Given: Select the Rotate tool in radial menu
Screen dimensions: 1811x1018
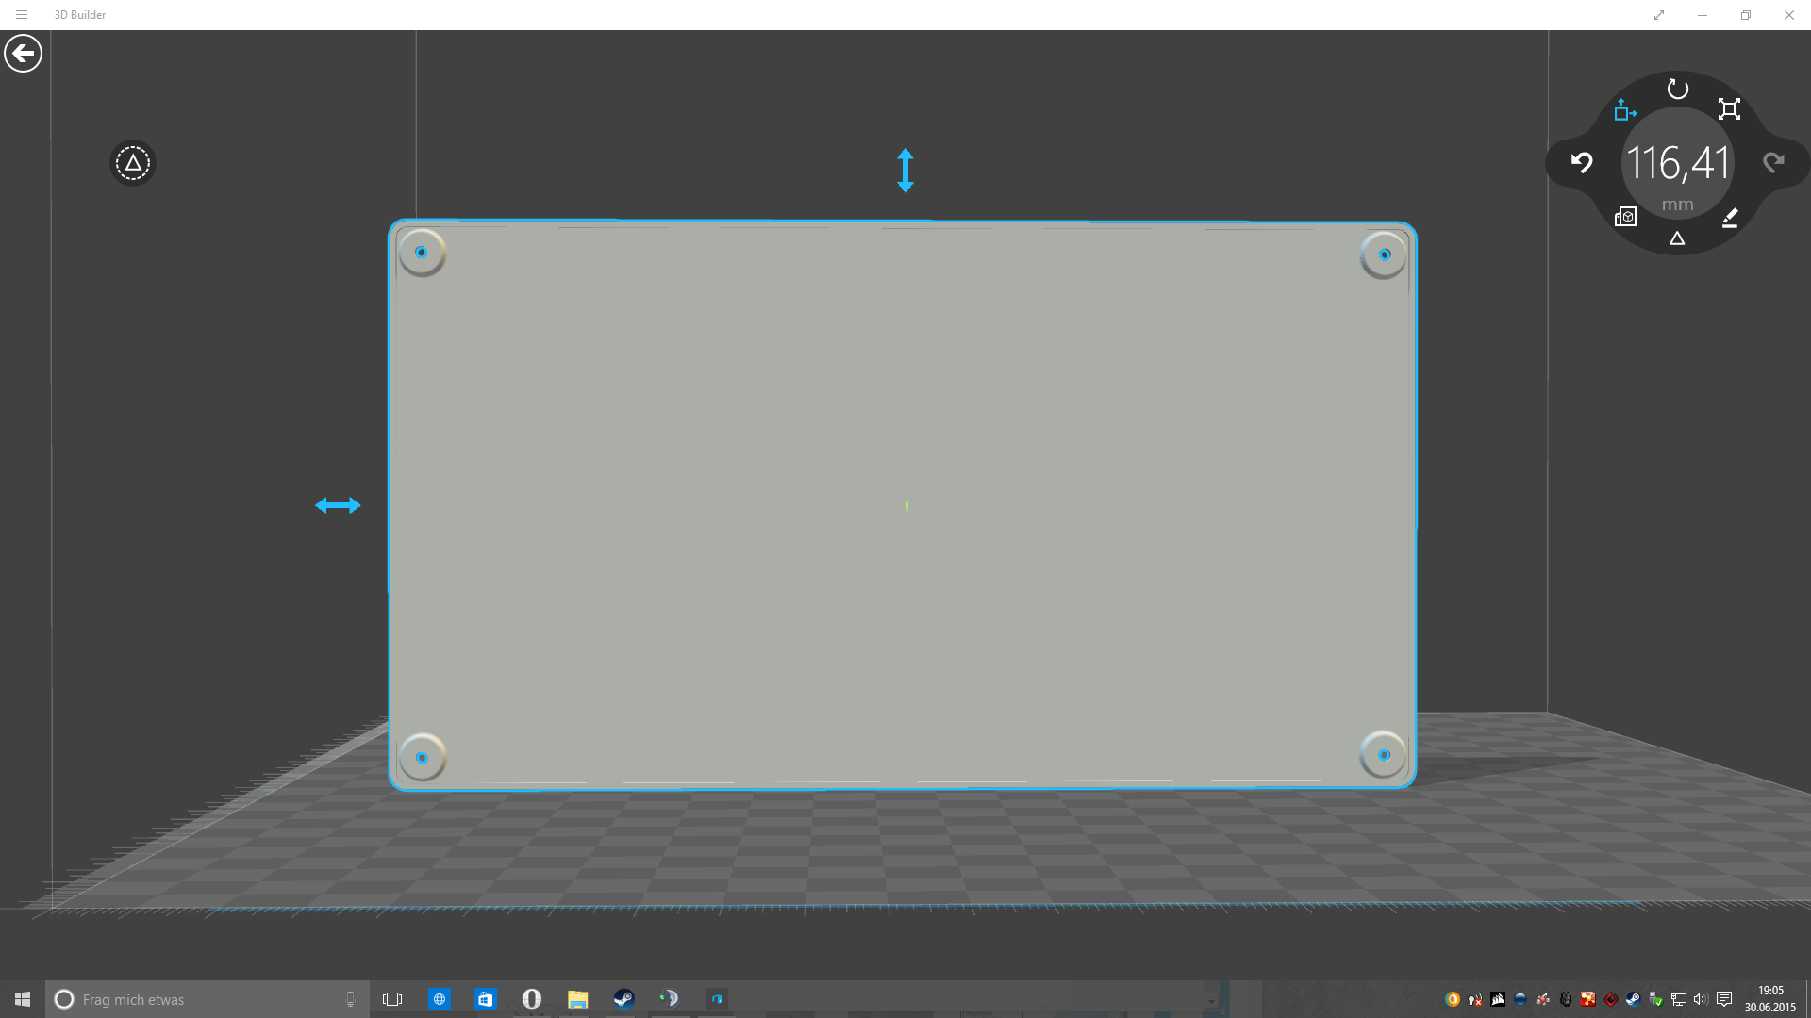Looking at the screenshot, I should (x=1677, y=89).
